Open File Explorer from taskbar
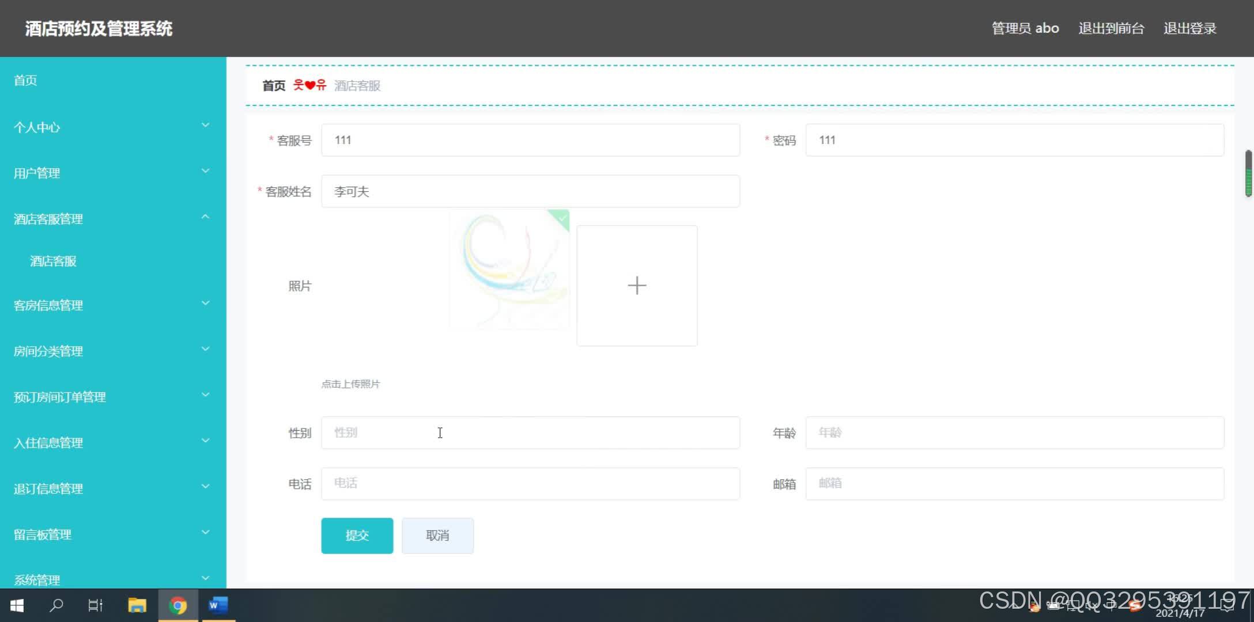The image size is (1254, 622). pos(137,605)
